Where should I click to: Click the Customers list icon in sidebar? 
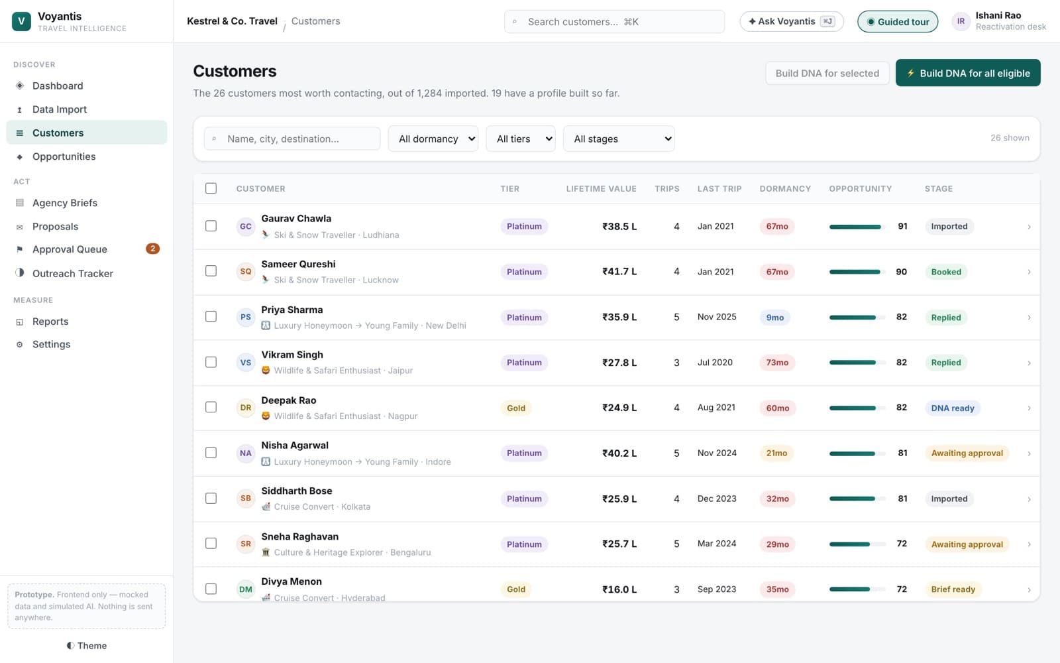(20, 133)
